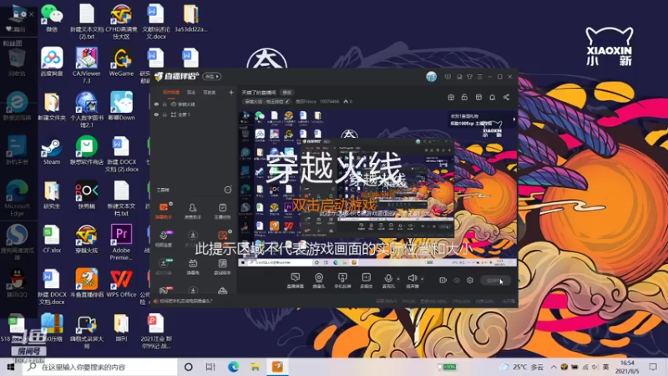Open the action center notification icon
Screen dimensions: 668x376
pyautogui.click(x=653, y=367)
